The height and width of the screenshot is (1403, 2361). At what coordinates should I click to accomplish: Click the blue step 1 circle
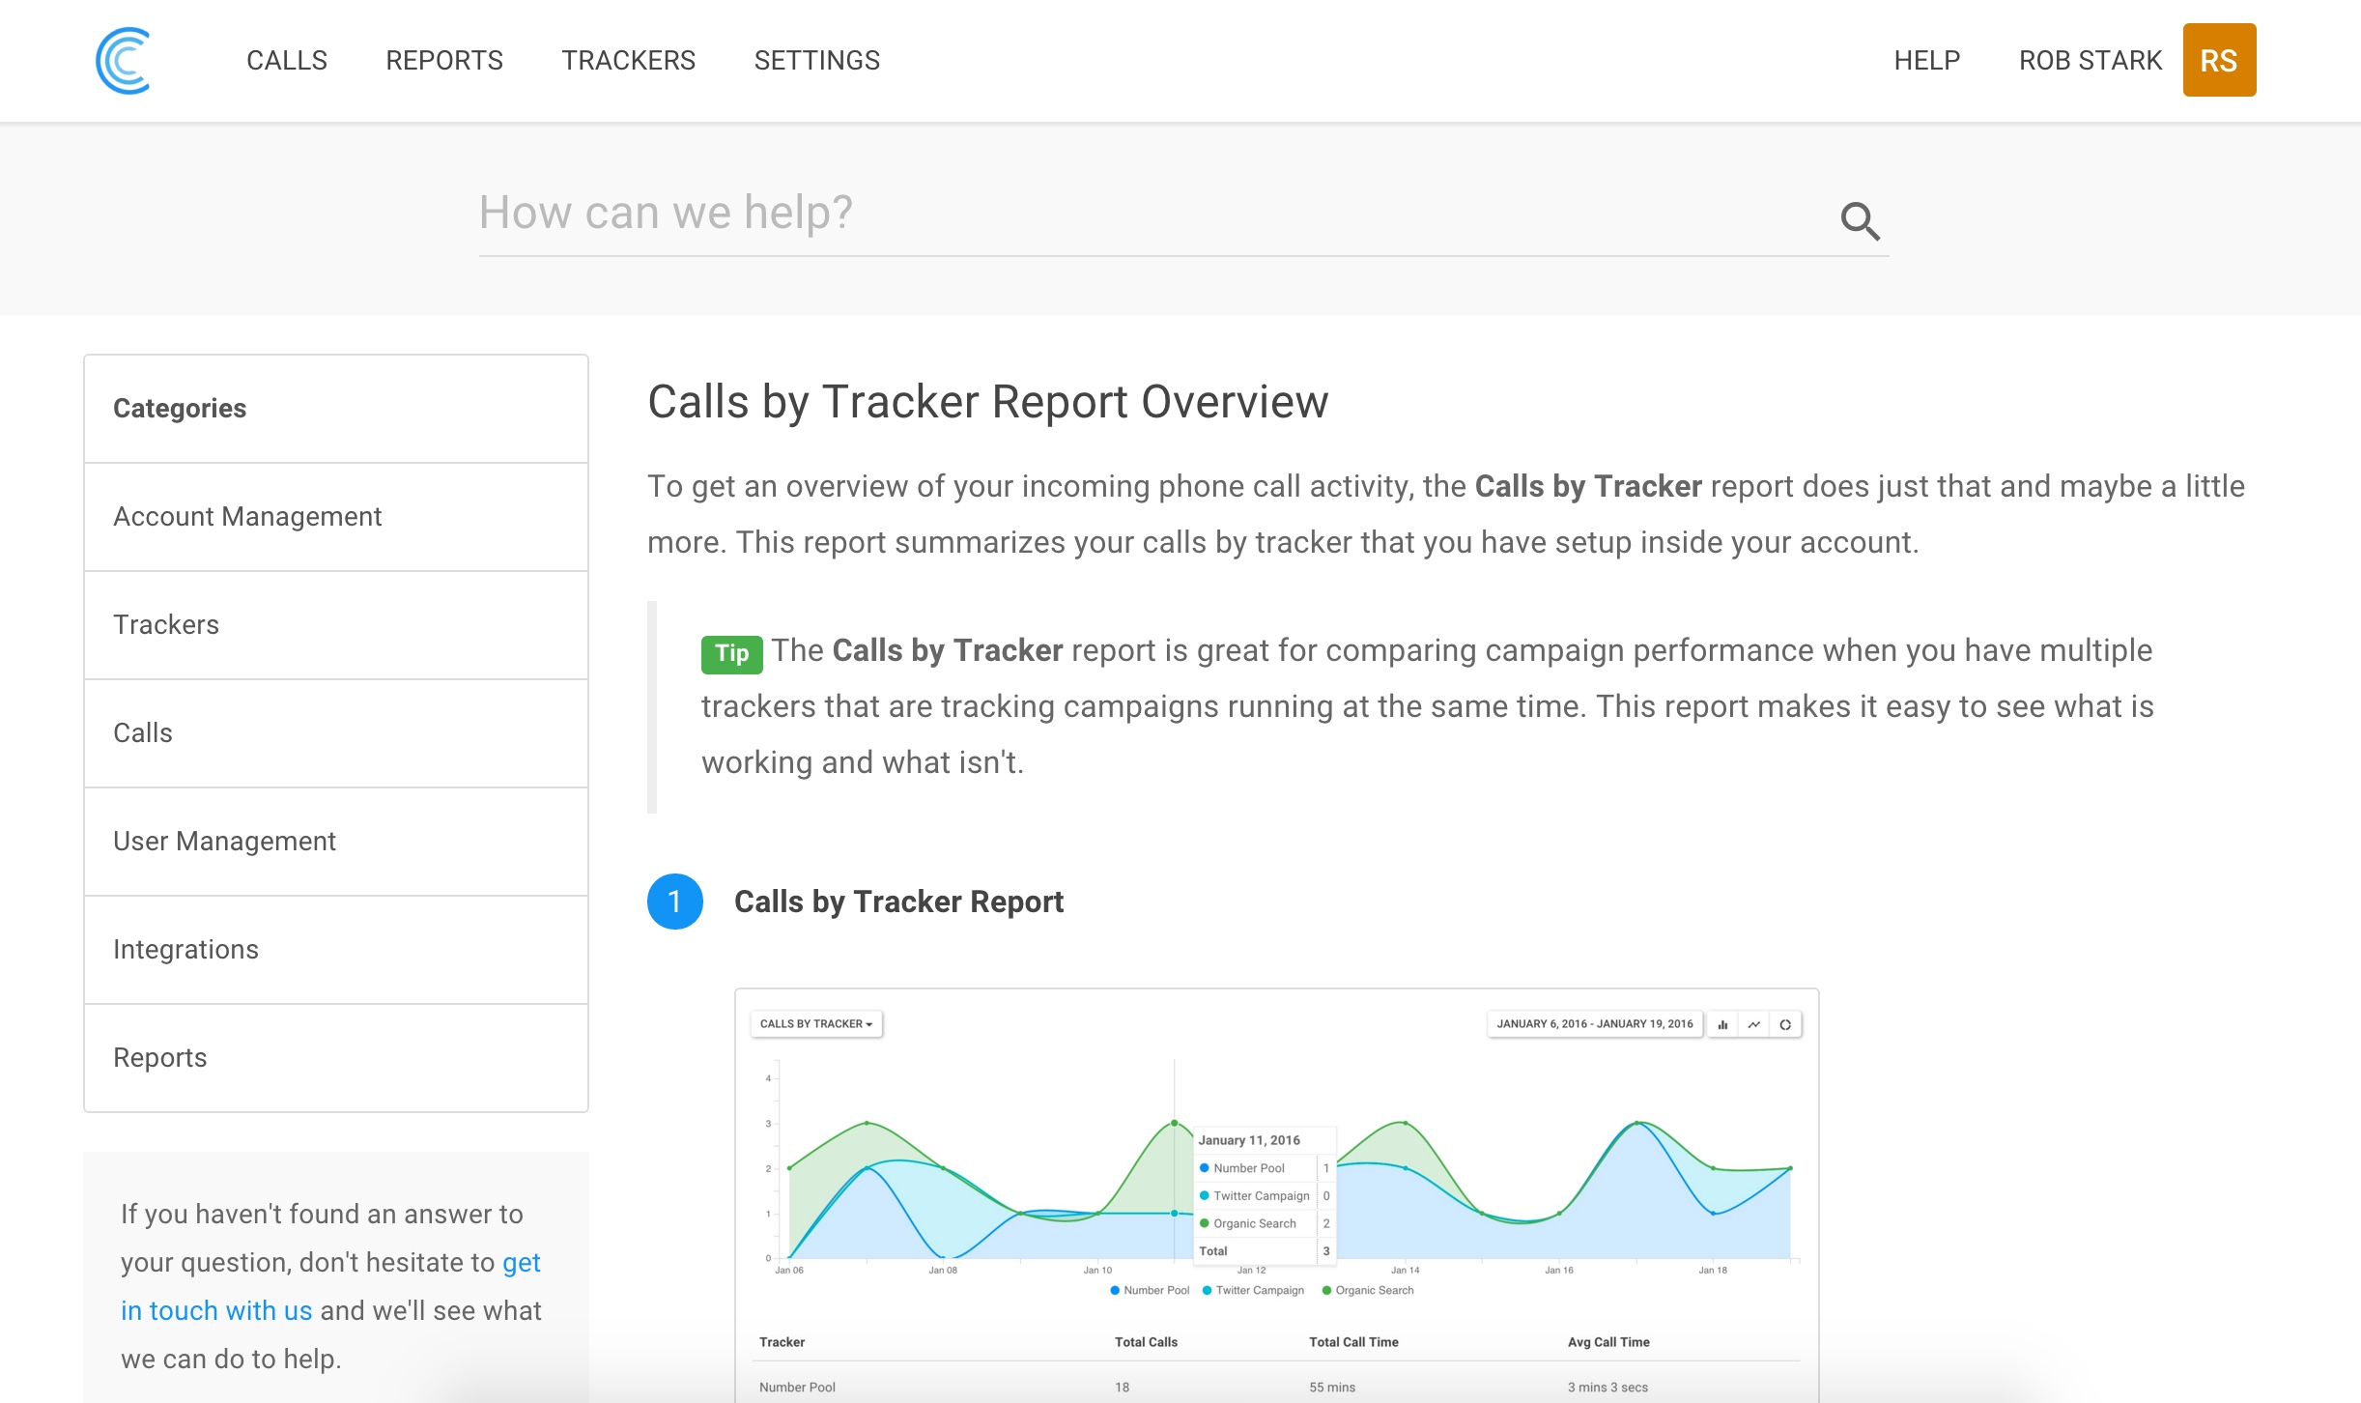[674, 902]
